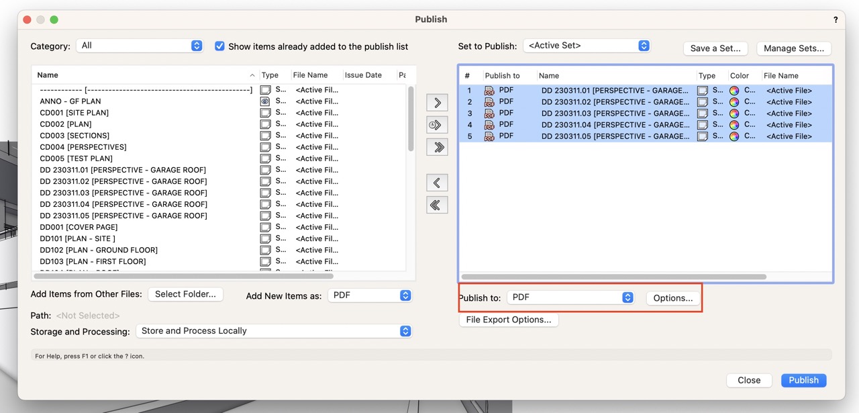Click the color wheel icon in row 3
This screenshot has height=413, width=859.
(734, 113)
